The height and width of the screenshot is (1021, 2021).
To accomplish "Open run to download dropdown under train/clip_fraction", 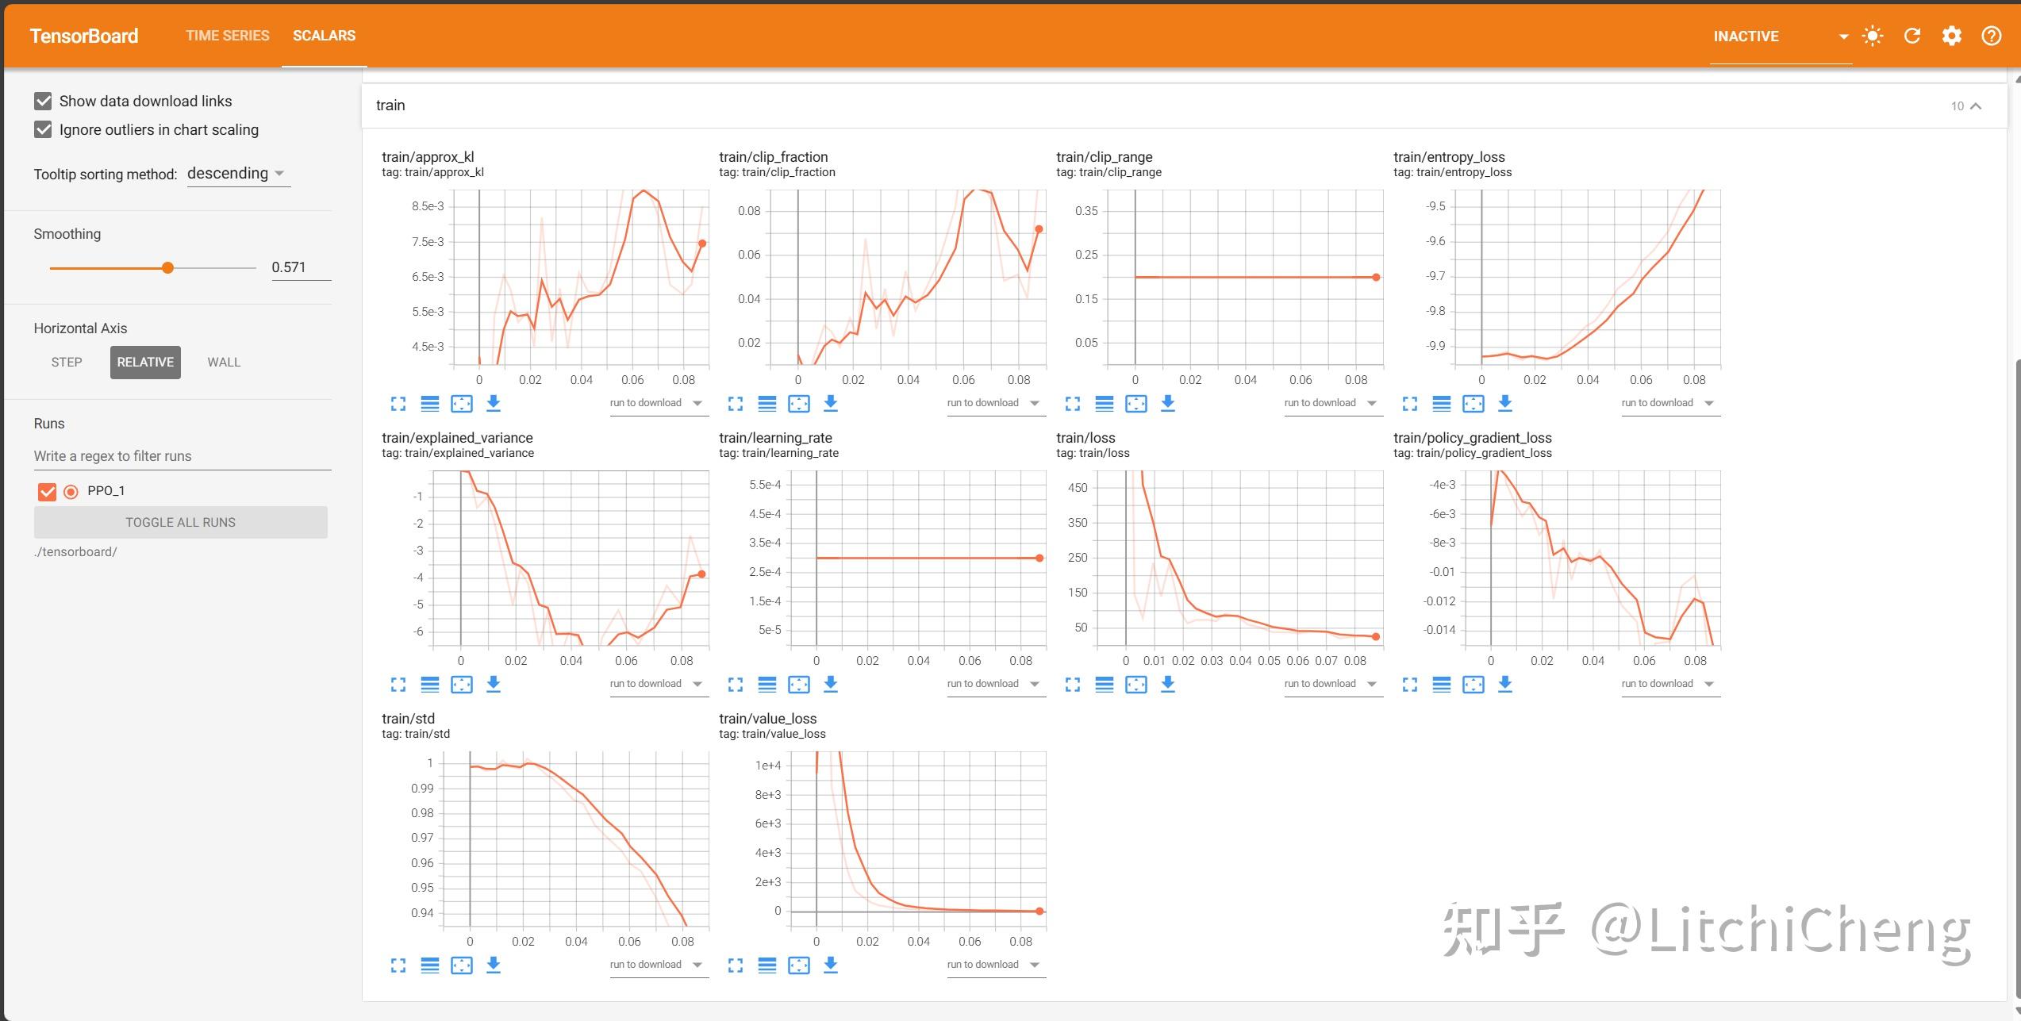I will coord(996,402).
